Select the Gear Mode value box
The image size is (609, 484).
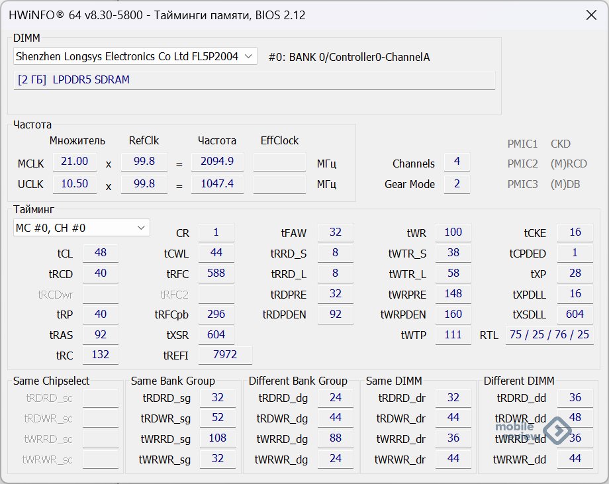point(457,184)
